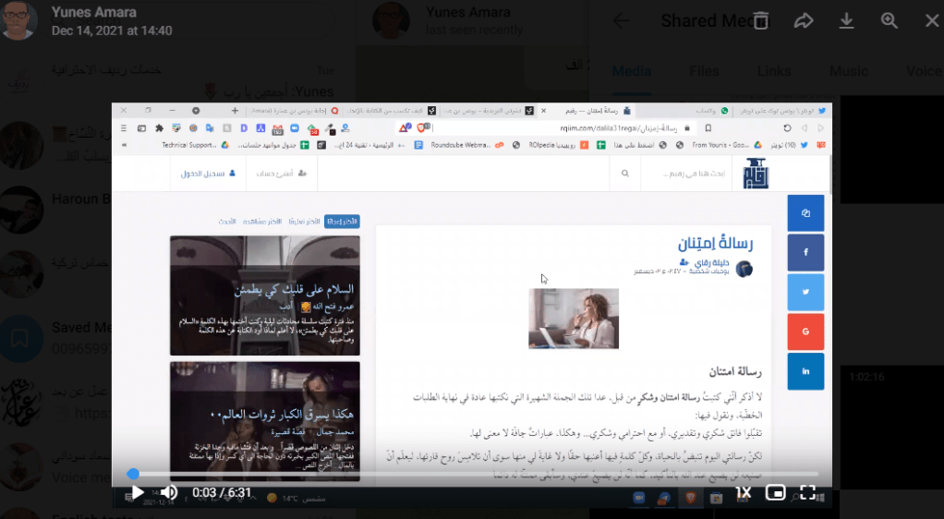The image size is (944, 519).
Task: Delete this video with the trash icon
Action: 760,20
